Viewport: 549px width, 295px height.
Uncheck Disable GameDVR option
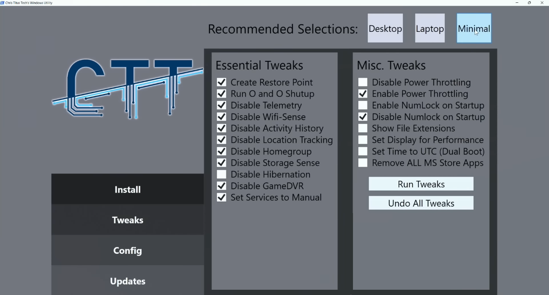pyautogui.click(x=221, y=186)
